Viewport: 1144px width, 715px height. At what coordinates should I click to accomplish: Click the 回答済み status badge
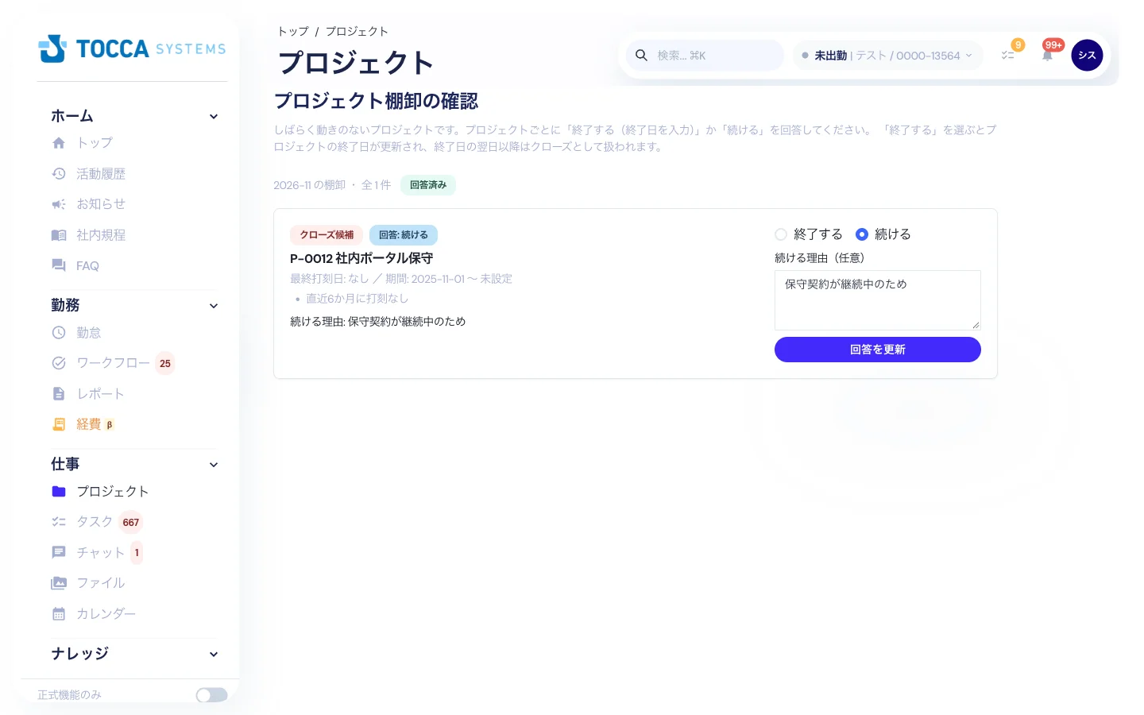tap(428, 185)
